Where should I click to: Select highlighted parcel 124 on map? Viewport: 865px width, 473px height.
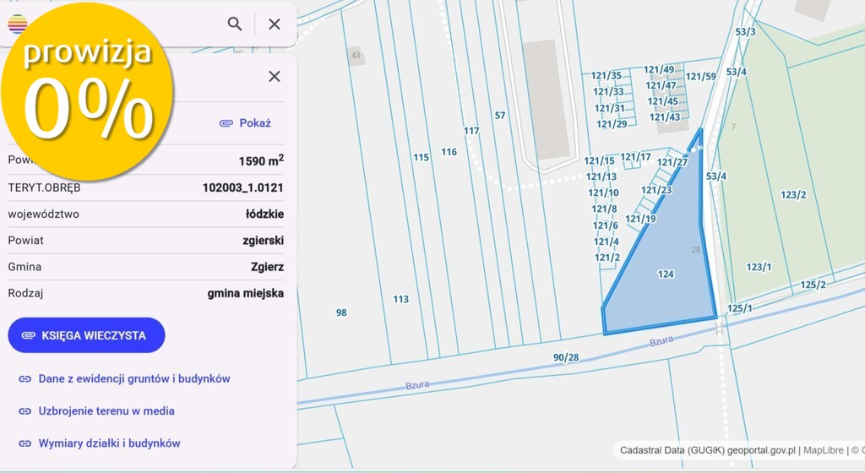pyautogui.click(x=666, y=275)
